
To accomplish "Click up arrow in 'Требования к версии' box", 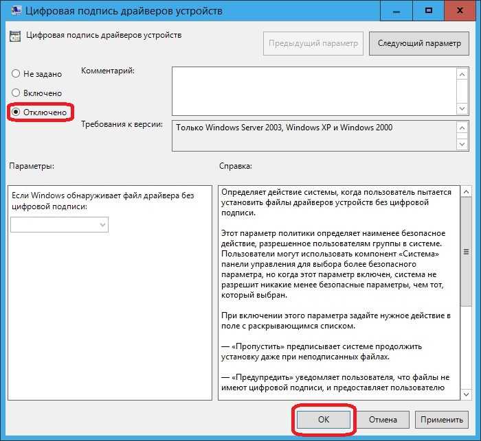I will (462, 128).
